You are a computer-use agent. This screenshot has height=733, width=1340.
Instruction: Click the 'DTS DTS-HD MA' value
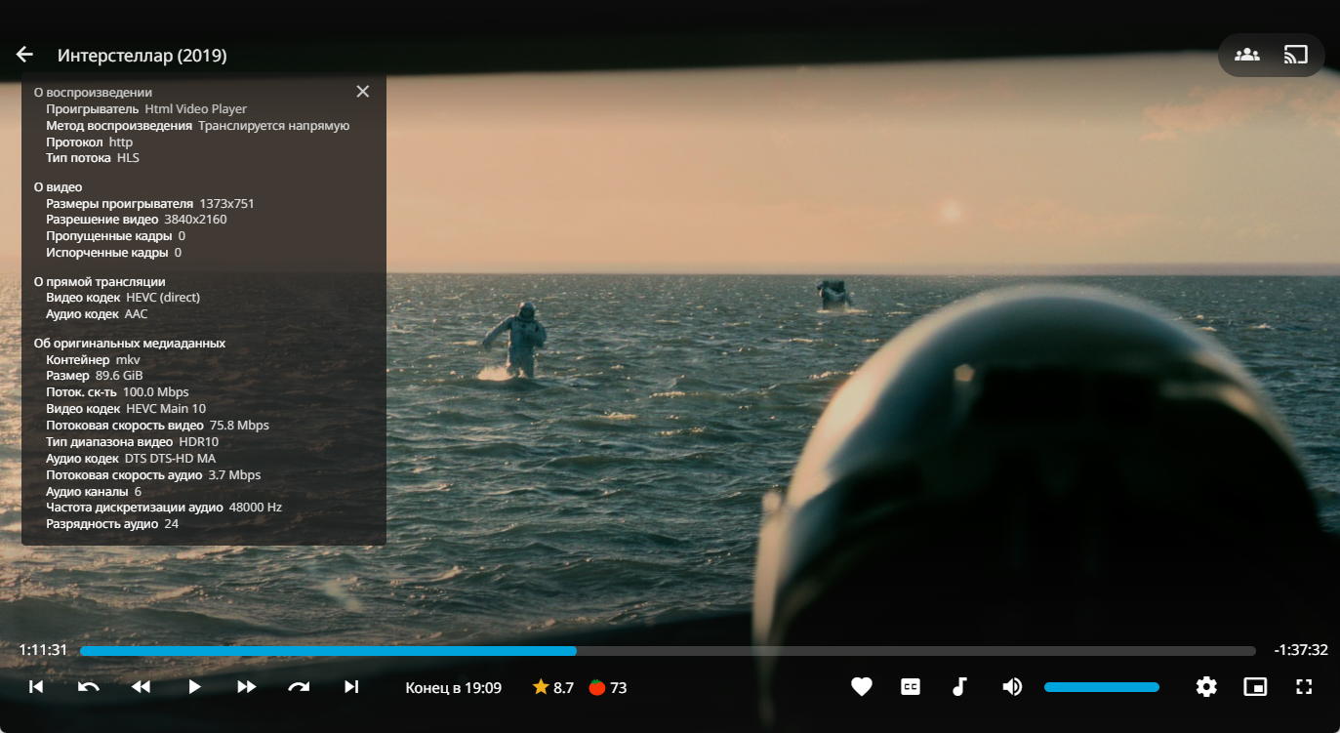click(171, 459)
